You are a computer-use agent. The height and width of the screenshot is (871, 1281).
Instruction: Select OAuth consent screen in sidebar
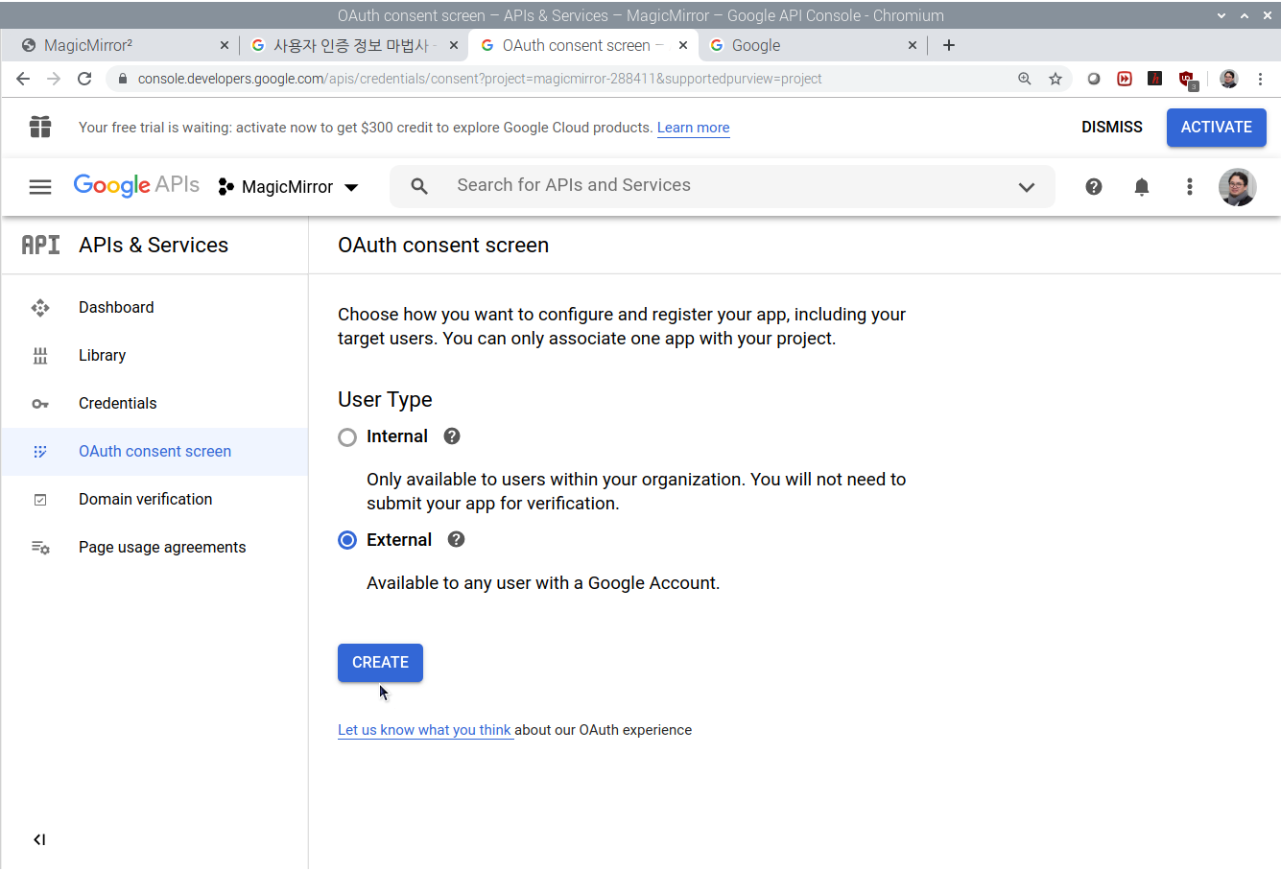(154, 452)
